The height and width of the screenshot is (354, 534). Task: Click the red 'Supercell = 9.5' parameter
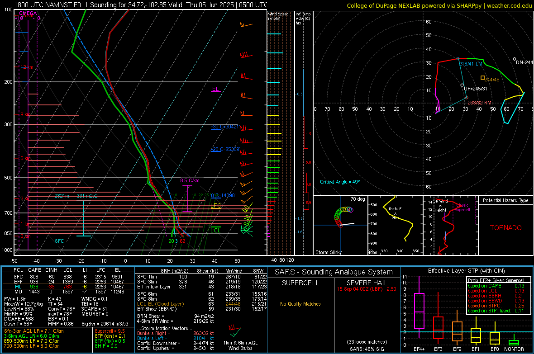[110, 331]
